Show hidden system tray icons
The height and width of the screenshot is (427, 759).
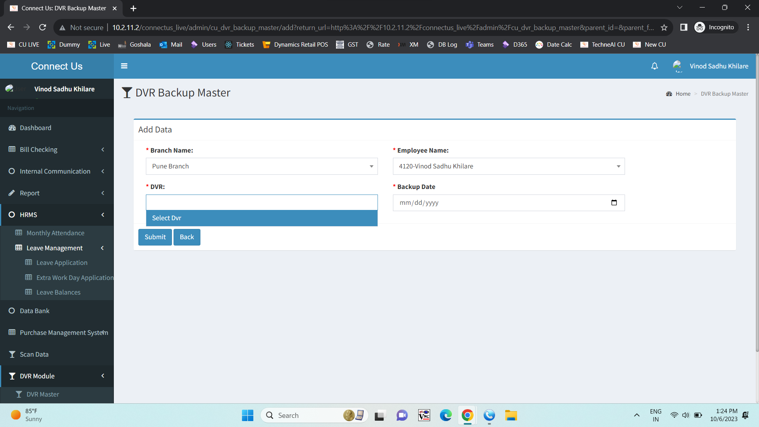coord(636,415)
